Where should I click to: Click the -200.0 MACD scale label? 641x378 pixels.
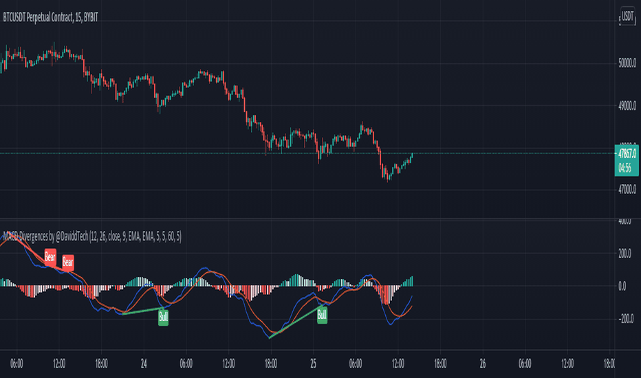click(x=625, y=319)
